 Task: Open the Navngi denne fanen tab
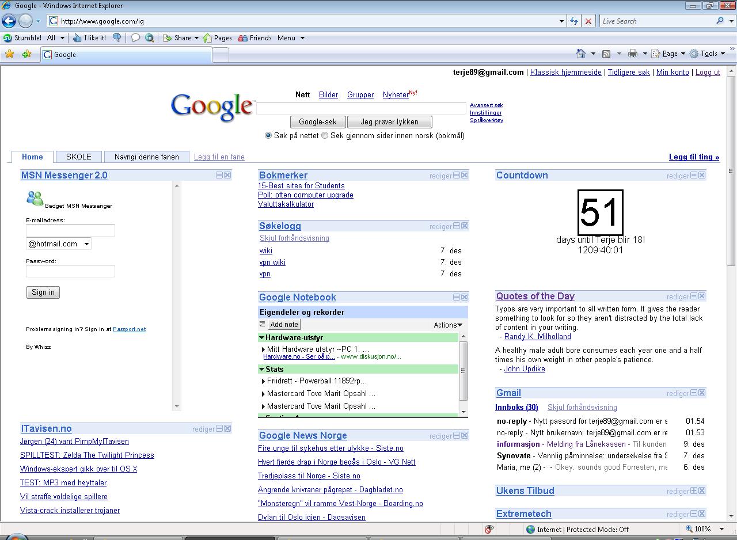click(x=147, y=157)
